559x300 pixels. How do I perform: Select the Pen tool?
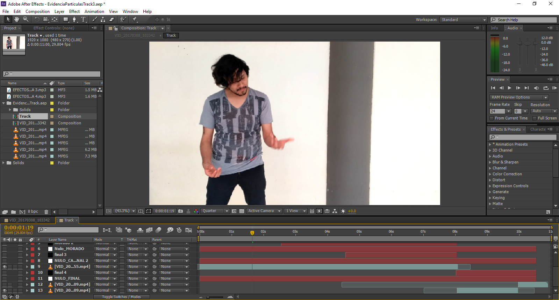[x=74, y=20]
